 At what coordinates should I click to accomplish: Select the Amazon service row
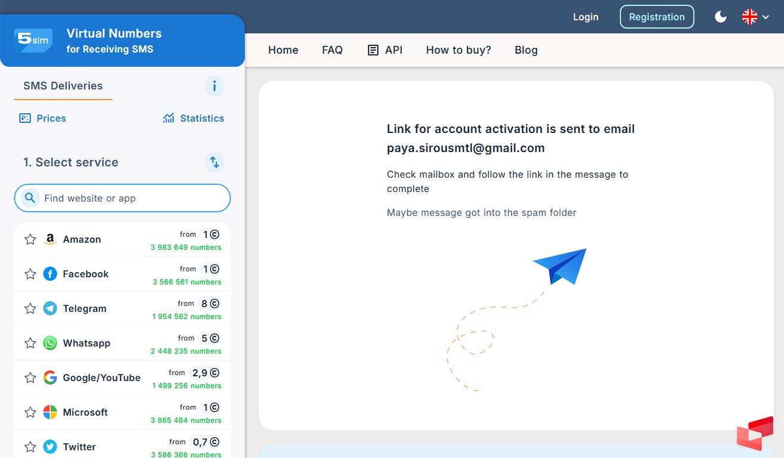coord(122,240)
